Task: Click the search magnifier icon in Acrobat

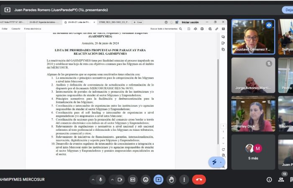Action: [x=180, y=29]
